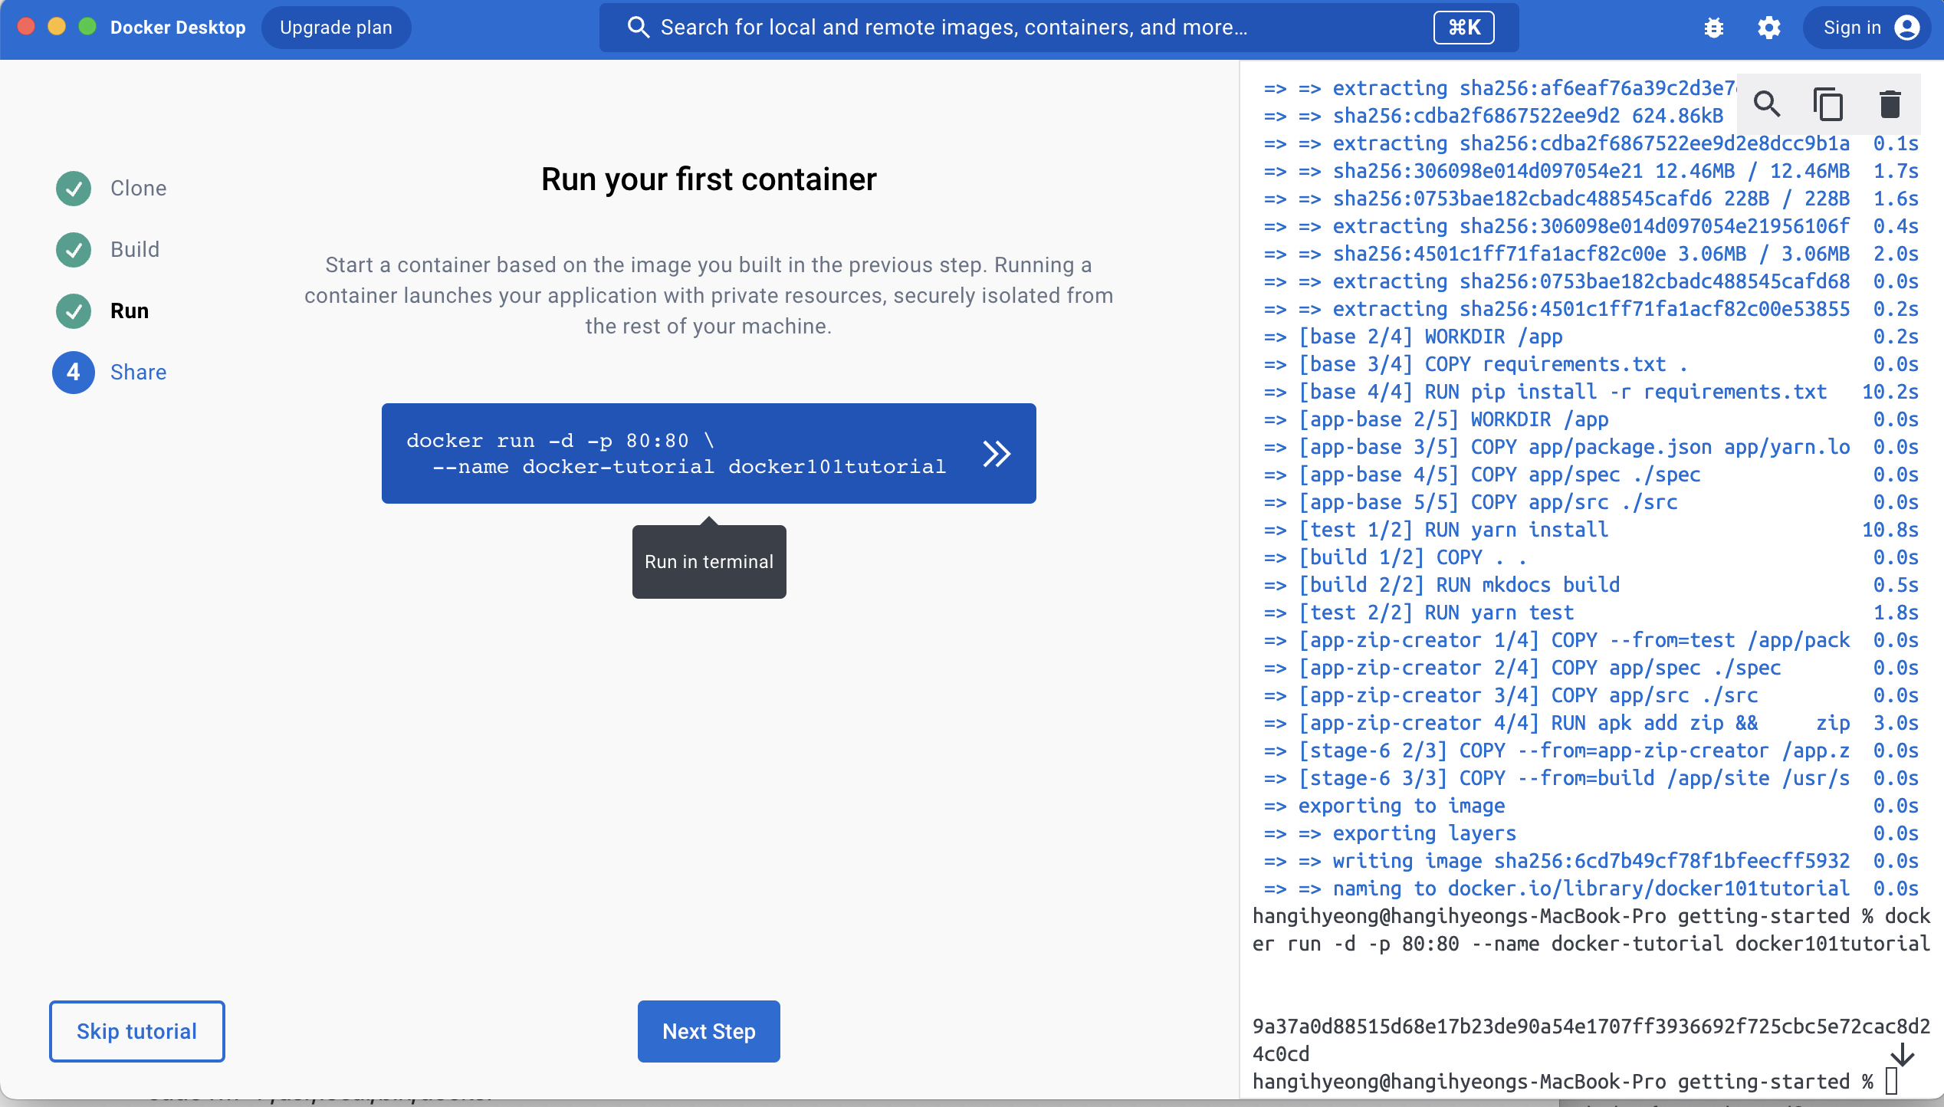Click the ⌘K shortcut badge
The height and width of the screenshot is (1107, 1944).
tap(1463, 28)
